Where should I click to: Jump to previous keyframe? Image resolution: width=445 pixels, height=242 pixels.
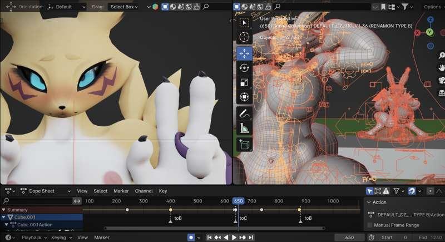click(217, 238)
